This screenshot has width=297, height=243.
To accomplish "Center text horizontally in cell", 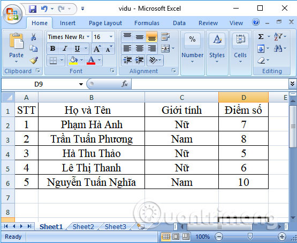I will click(x=140, y=49).
